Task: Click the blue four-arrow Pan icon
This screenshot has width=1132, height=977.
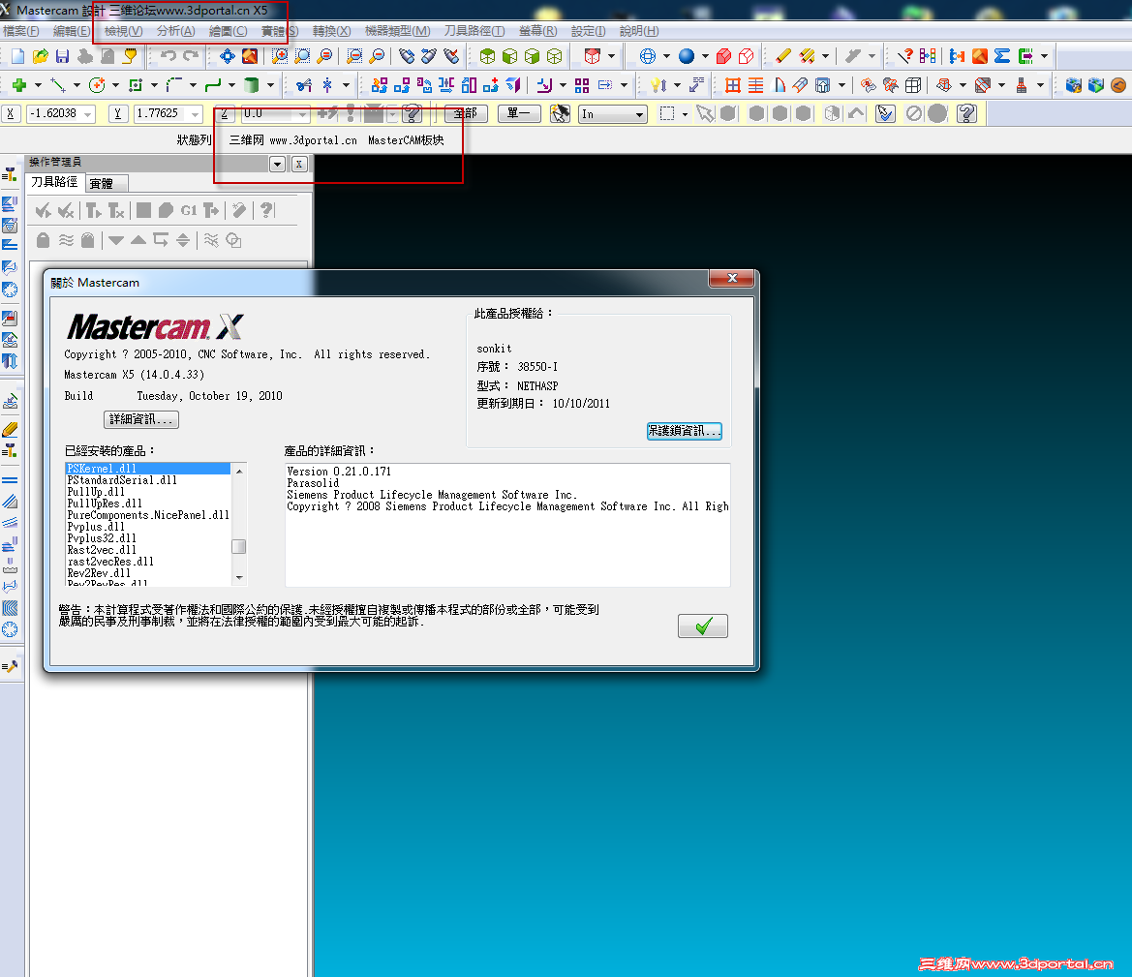Action: pos(228,56)
